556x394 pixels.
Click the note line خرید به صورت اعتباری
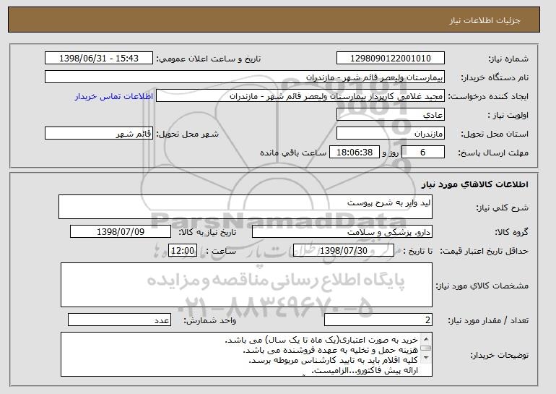(321, 340)
